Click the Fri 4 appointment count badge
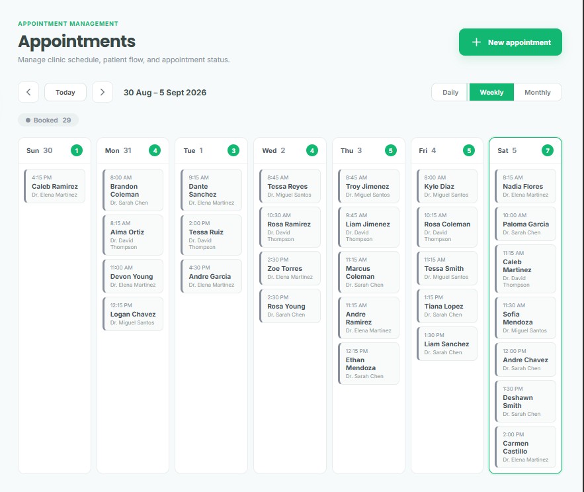 pyautogui.click(x=469, y=151)
